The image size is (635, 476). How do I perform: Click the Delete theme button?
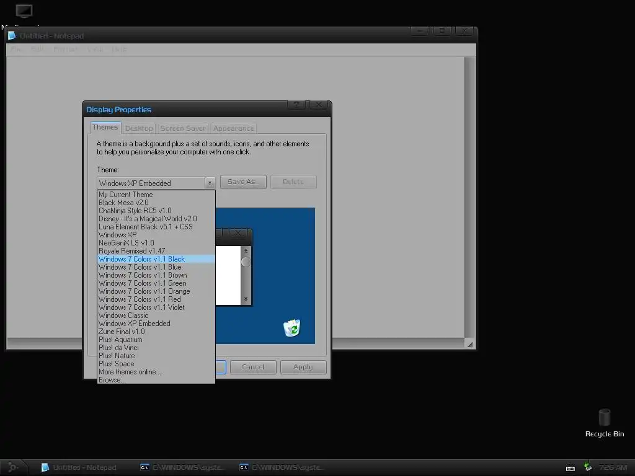click(x=293, y=182)
